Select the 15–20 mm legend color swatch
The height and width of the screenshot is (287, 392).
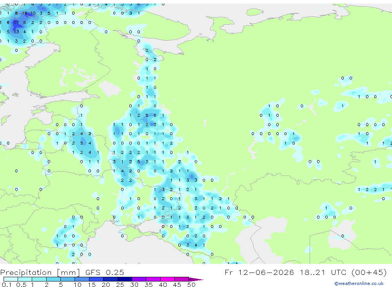96,279
